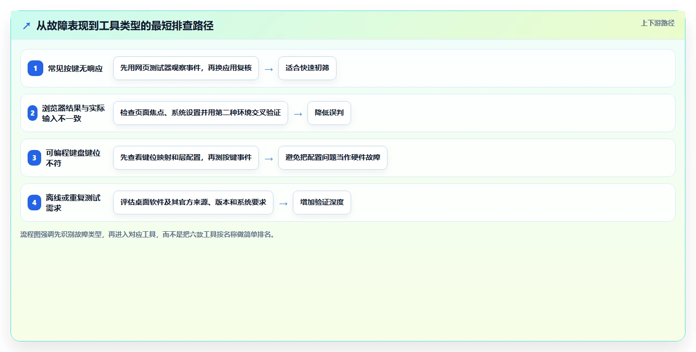Click the heading 从故障表现到工具类型的最短排查路径
Screen dimensions: 696x352
point(125,26)
